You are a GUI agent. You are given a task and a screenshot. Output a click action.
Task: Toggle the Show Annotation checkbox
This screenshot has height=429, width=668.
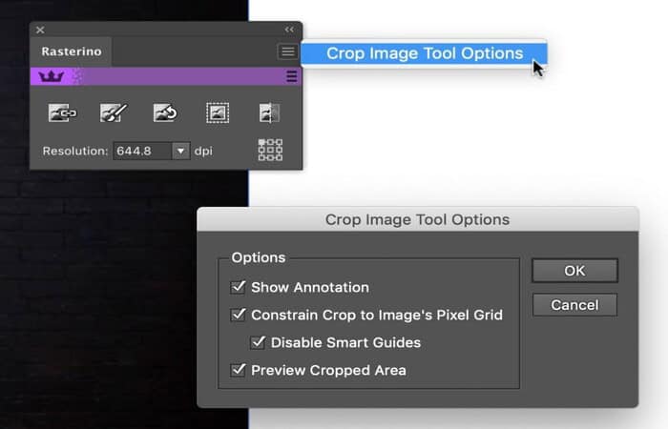(239, 287)
